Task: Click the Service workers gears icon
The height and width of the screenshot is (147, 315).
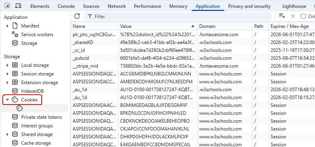Action: 15,34
